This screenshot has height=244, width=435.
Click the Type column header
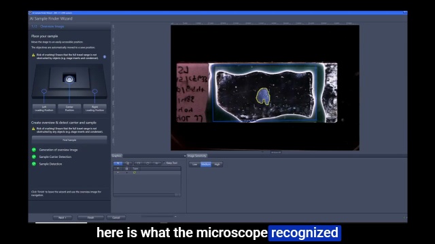135,169
